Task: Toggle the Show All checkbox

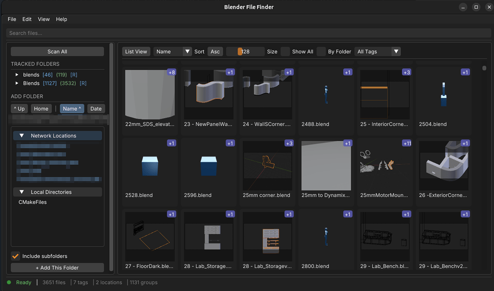Action: pos(285,52)
